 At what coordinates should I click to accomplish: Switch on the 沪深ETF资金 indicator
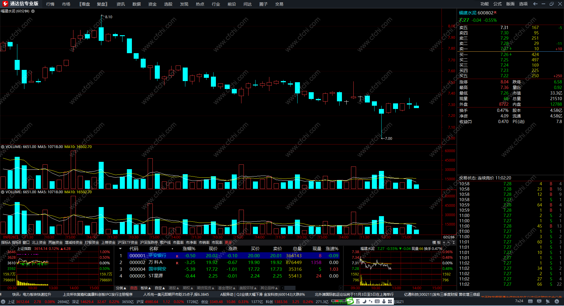pyautogui.click(x=128, y=243)
